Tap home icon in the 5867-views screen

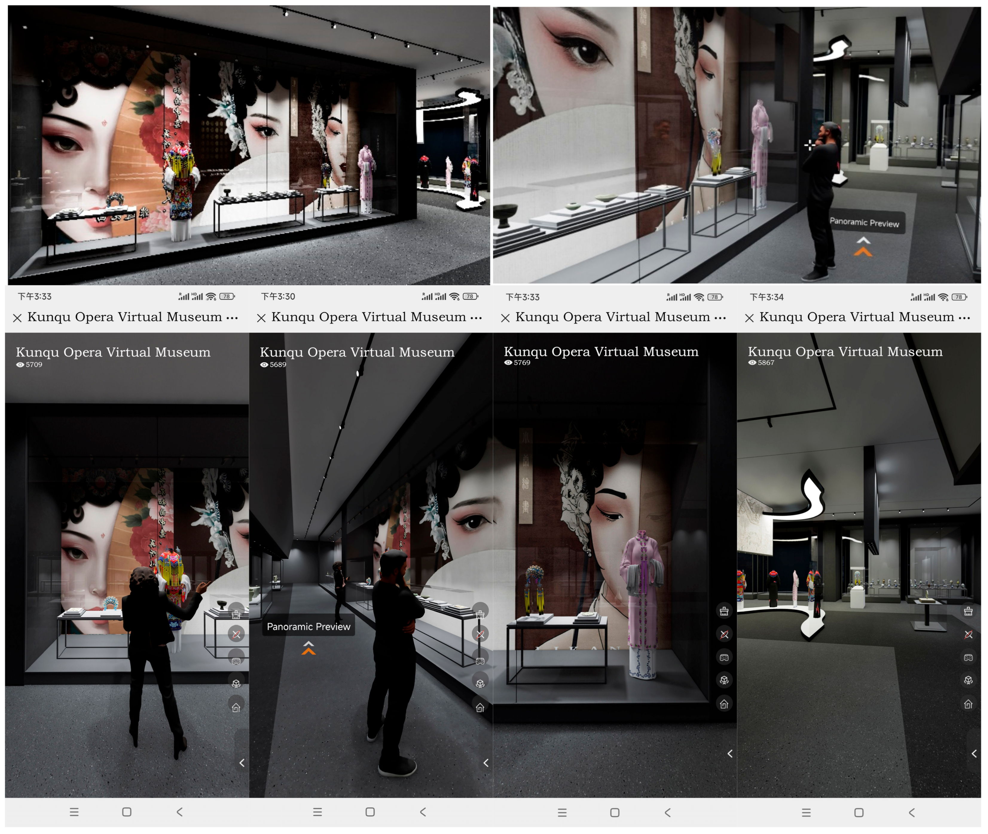tap(968, 703)
